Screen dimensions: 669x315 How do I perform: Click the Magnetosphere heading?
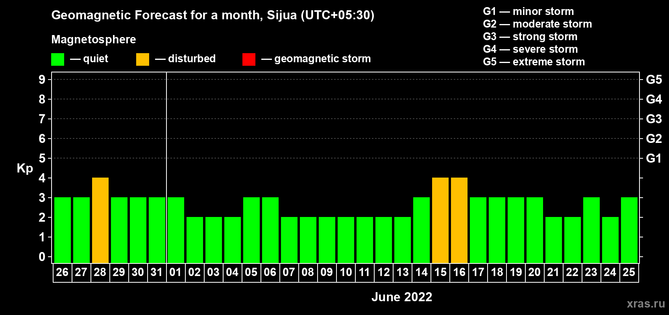(94, 39)
